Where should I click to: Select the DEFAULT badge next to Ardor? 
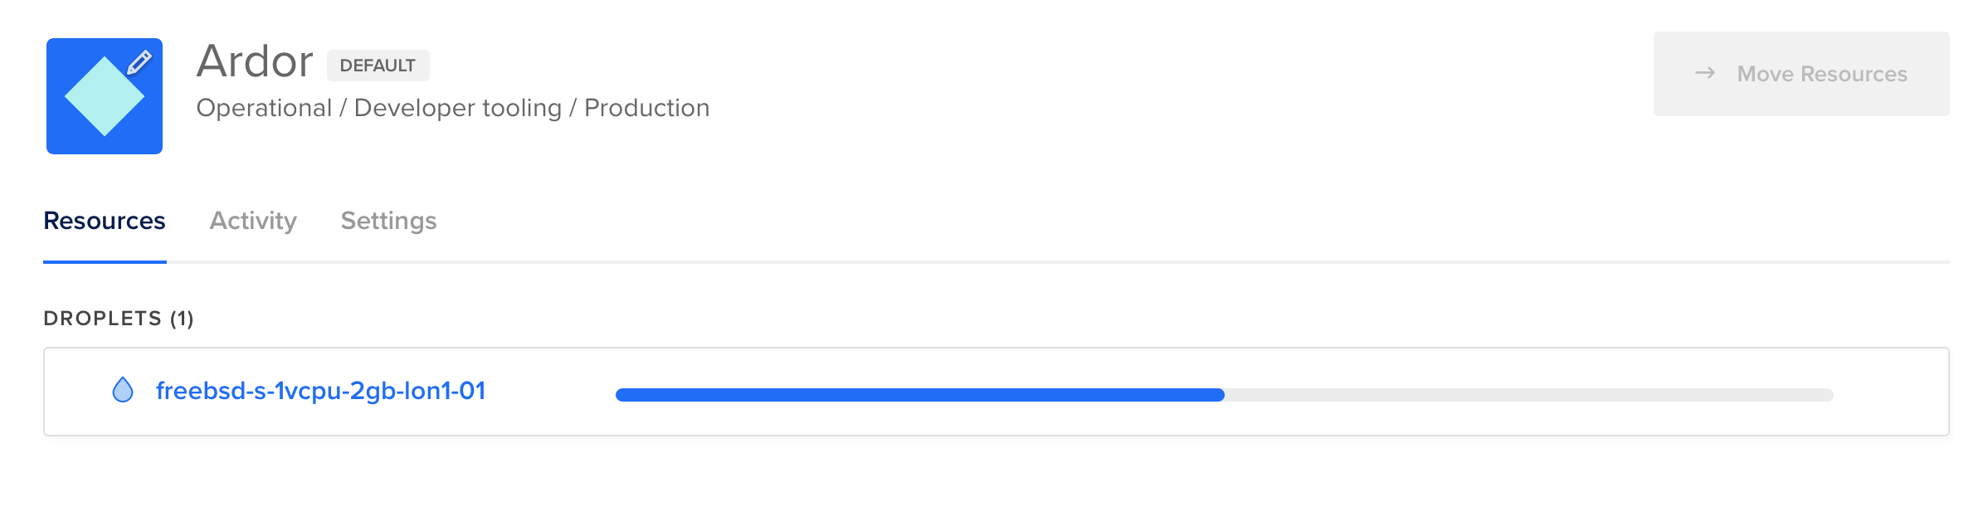coord(378,66)
